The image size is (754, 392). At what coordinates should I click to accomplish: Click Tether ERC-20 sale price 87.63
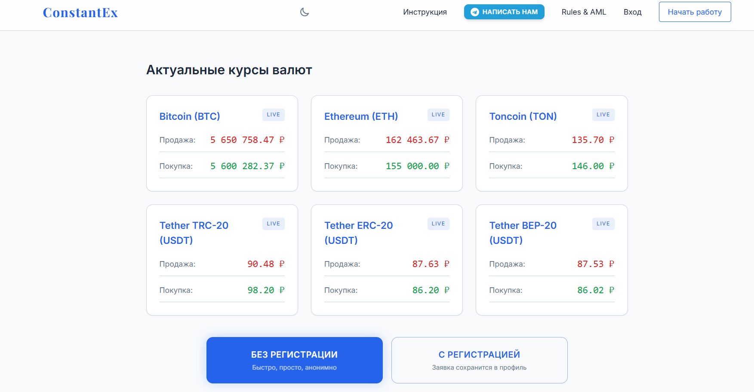coord(431,264)
